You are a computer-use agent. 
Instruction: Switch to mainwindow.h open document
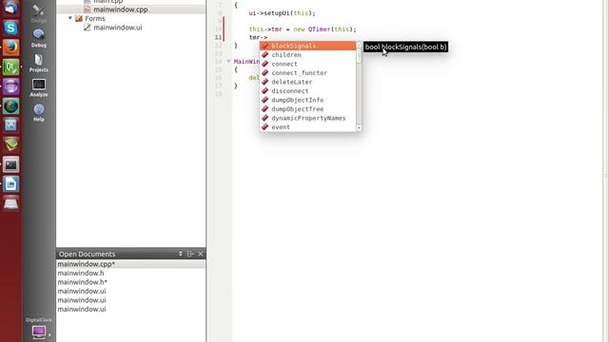pos(131,273)
